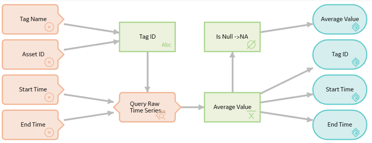
Task: Select the green Tag ID text node
Action: coord(147,37)
